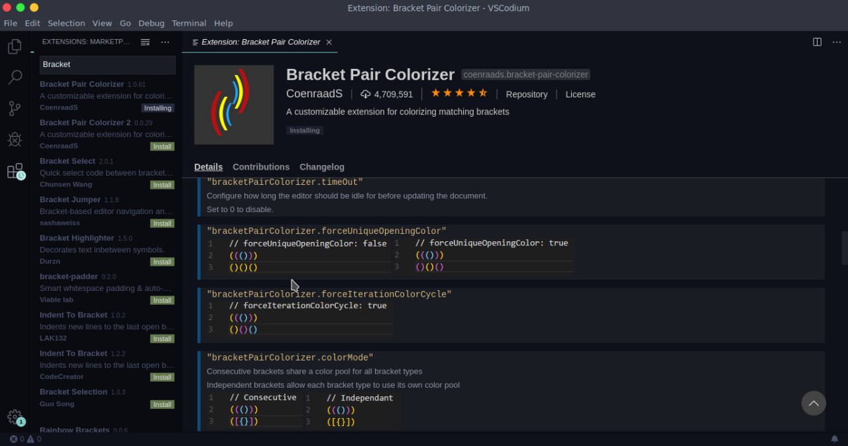Install Bracket Pair Colorizer 2

point(162,146)
